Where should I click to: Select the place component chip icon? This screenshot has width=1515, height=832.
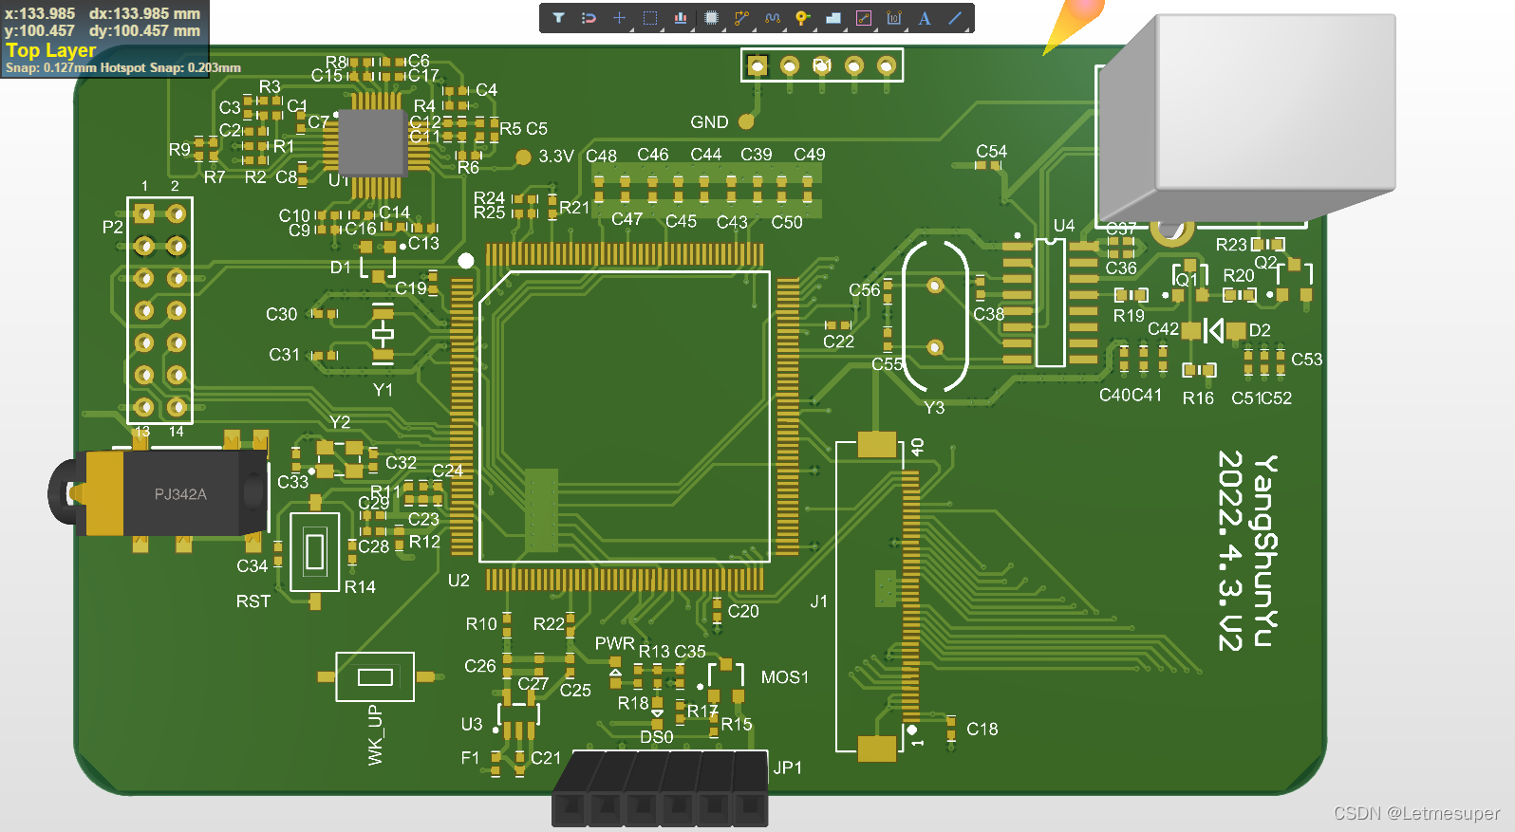pos(711,18)
